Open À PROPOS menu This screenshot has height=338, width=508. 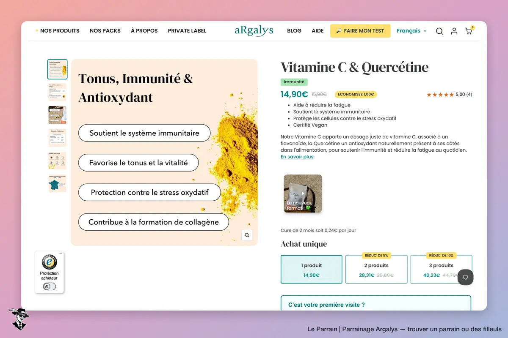(144, 31)
